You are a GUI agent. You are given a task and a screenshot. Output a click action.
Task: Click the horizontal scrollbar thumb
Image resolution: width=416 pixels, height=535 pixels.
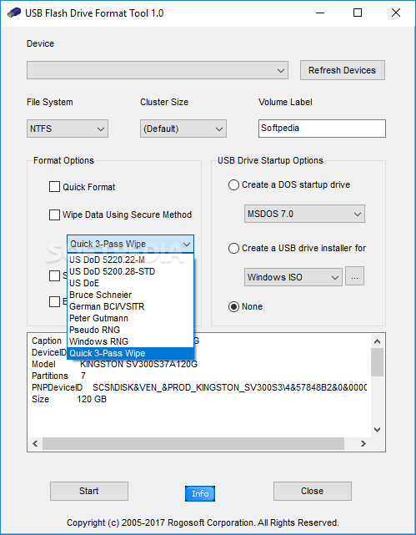pyautogui.click(x=193, y=443)
